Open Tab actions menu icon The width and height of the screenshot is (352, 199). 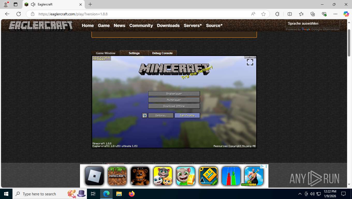tap(16, 4)
